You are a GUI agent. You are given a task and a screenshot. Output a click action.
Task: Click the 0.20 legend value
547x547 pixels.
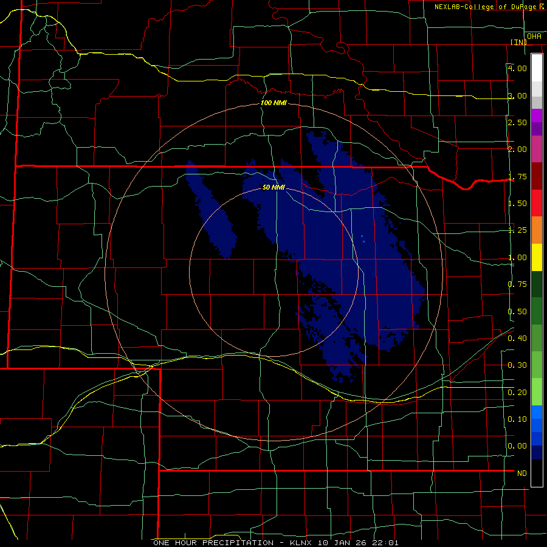[x=517, y=393]
